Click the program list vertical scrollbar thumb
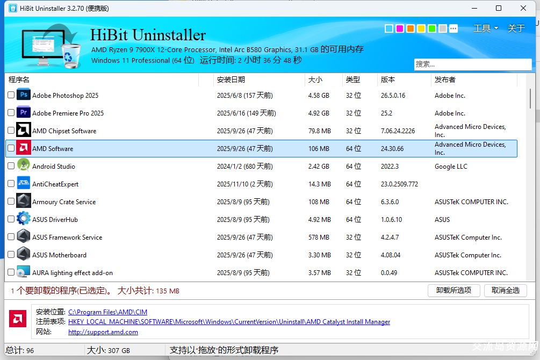Viewport: 540px width, 360px height. 530,99
